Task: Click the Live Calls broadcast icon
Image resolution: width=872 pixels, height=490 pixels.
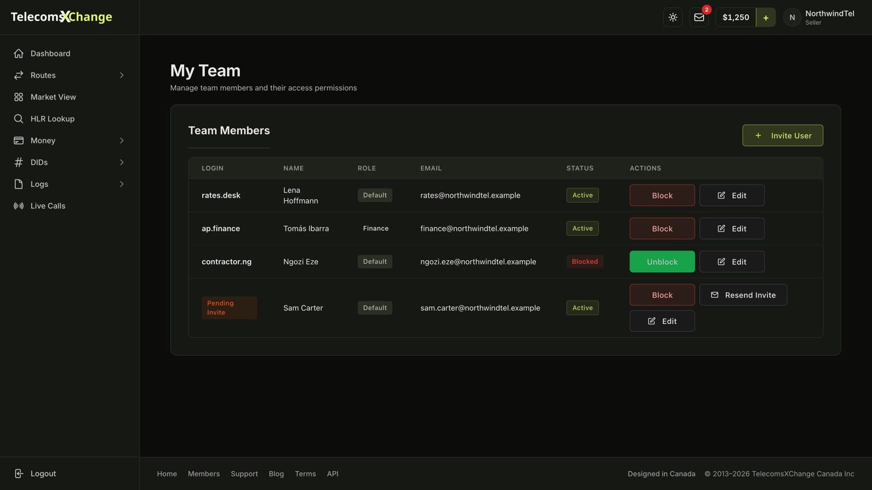Action: (19, 206)
